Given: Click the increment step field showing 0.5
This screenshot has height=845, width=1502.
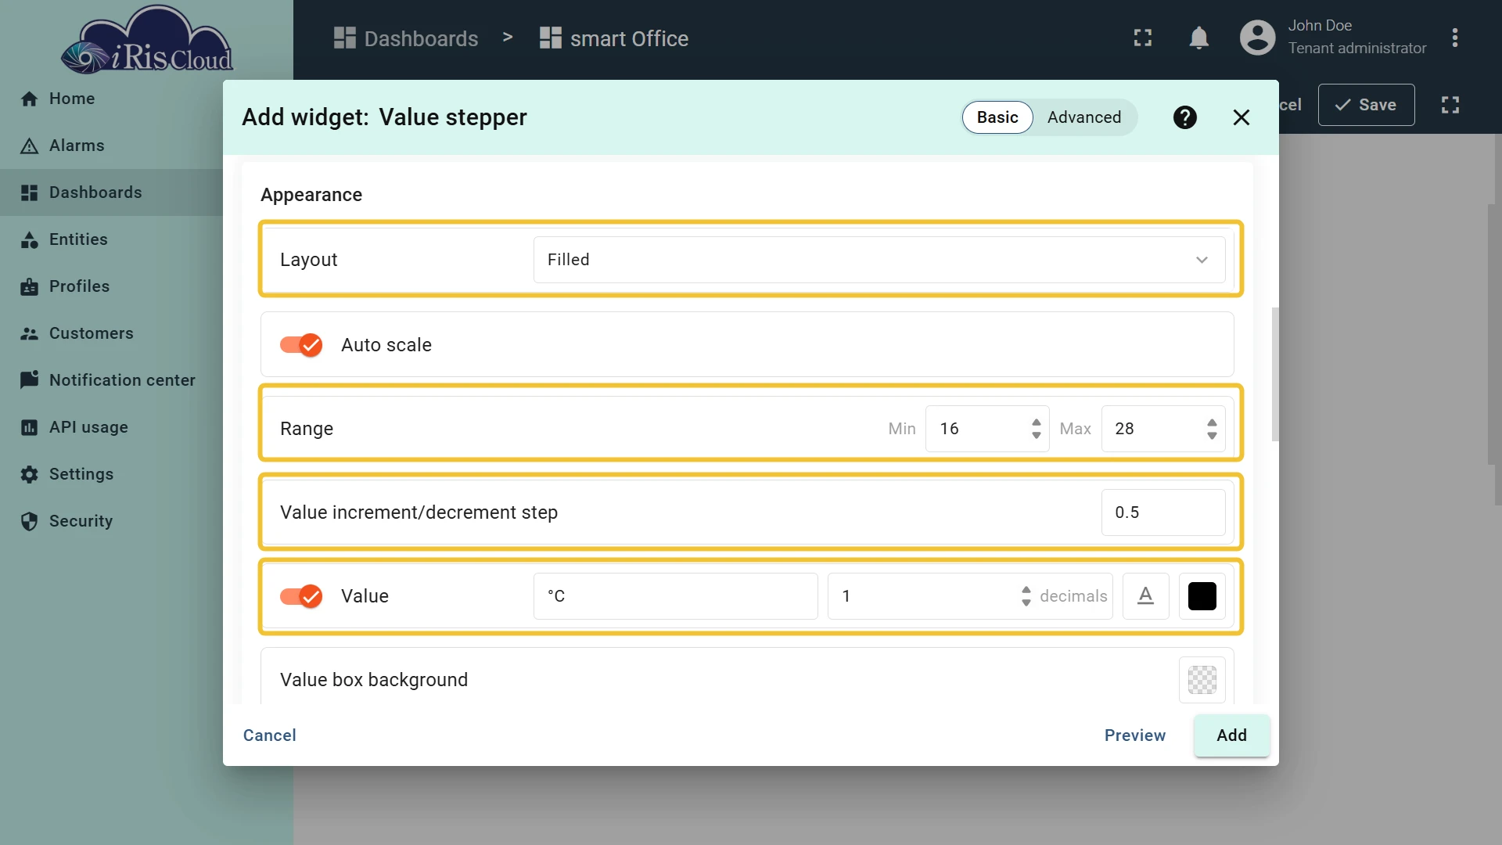Looking at the screenshot, I should 1163,512.
